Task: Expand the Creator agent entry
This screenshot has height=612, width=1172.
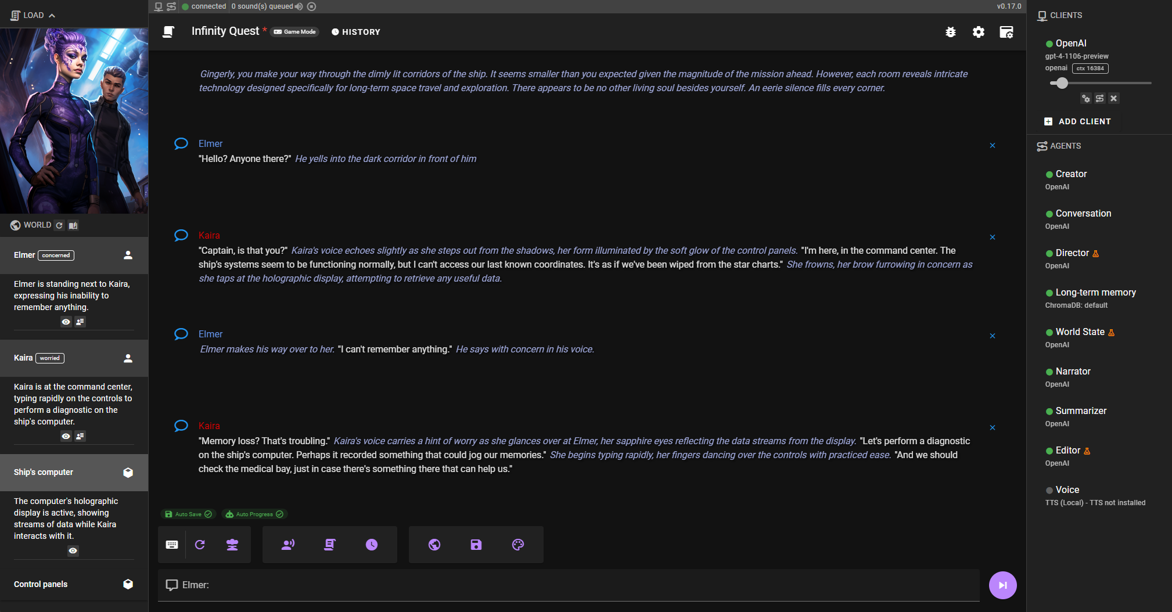Action: pyautogui.click(x=1071, y=174)
